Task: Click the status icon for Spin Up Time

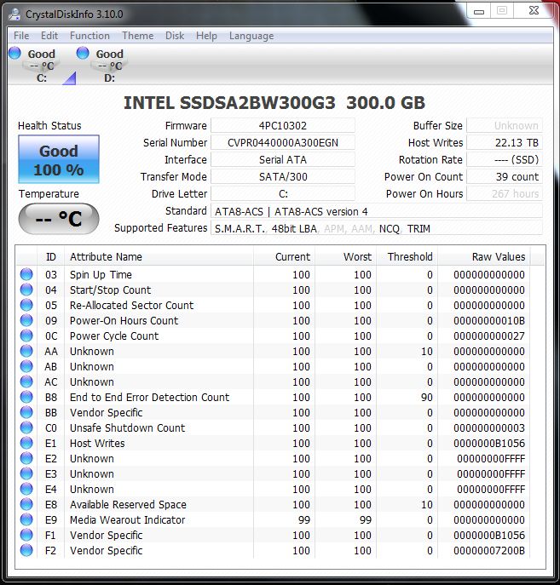Action: (x=26, y=274)
